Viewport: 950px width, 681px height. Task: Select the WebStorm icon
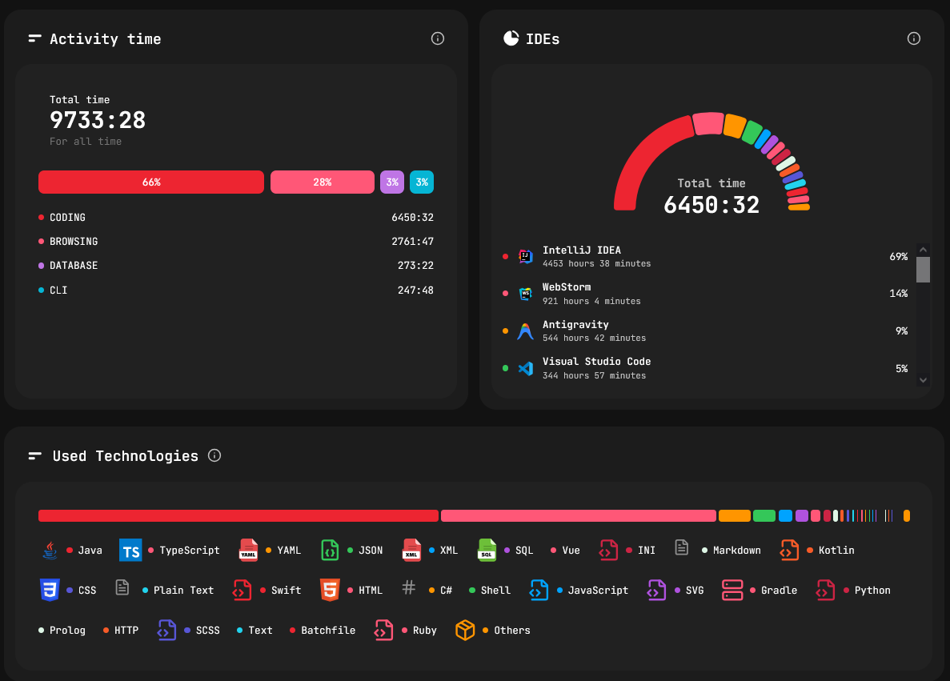click(524, 293)
